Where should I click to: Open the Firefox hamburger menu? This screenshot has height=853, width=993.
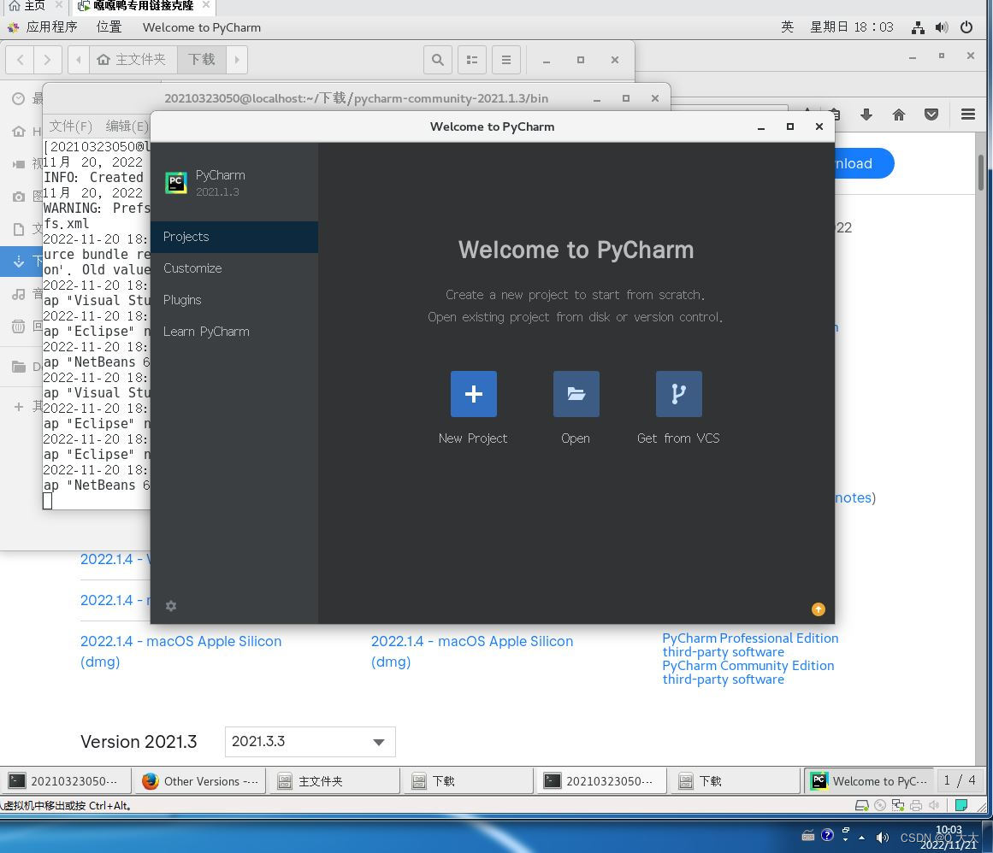(967, 114)
